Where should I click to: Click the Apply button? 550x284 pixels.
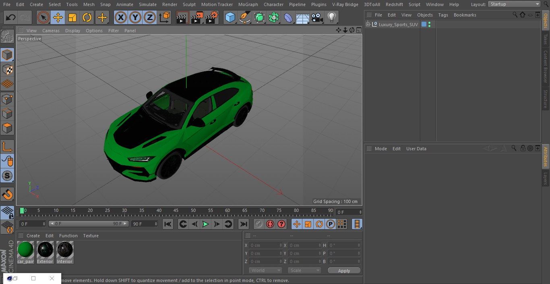point(344,271)
